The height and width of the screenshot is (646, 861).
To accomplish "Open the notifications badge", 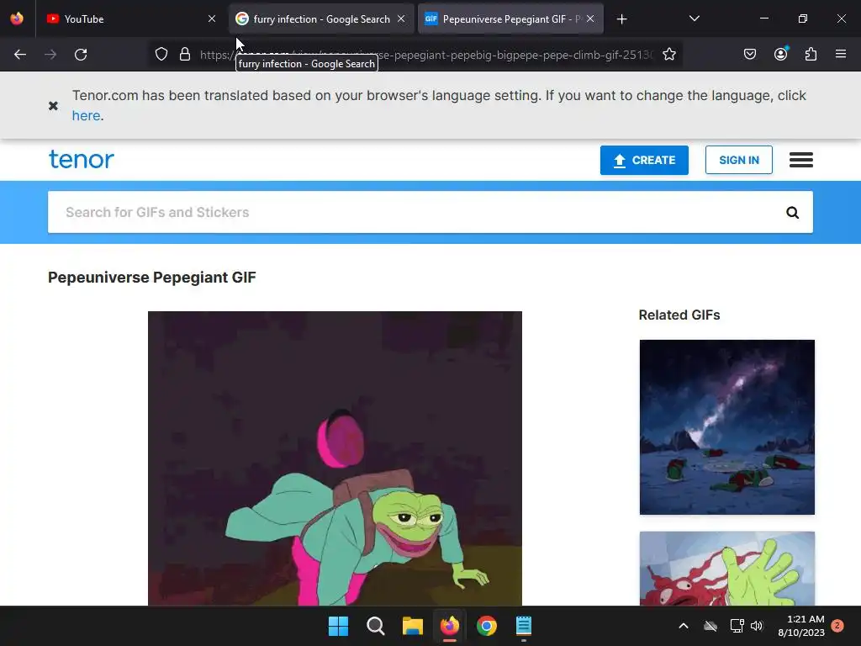I will (837, 626).
